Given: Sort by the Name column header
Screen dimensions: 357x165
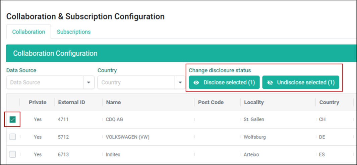Looking at the screenshot, I should click(x=113, y=102).
